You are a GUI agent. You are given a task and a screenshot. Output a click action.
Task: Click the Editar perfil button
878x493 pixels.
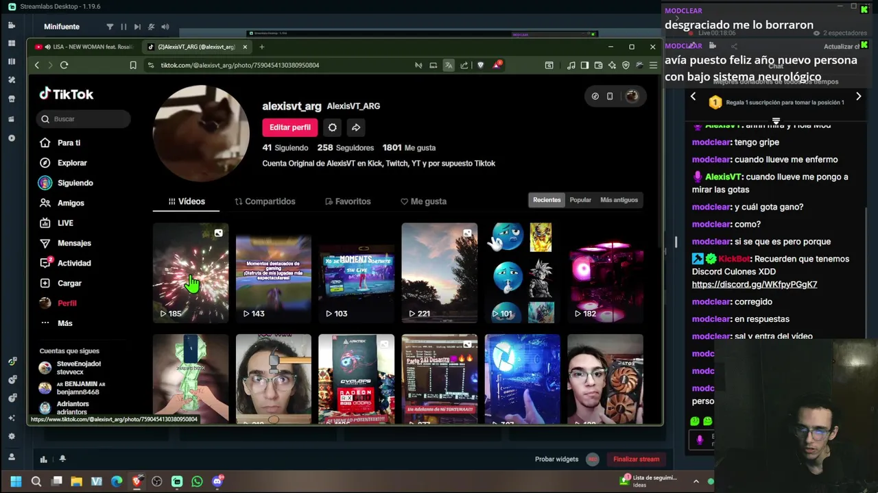[x=289, y=127]
